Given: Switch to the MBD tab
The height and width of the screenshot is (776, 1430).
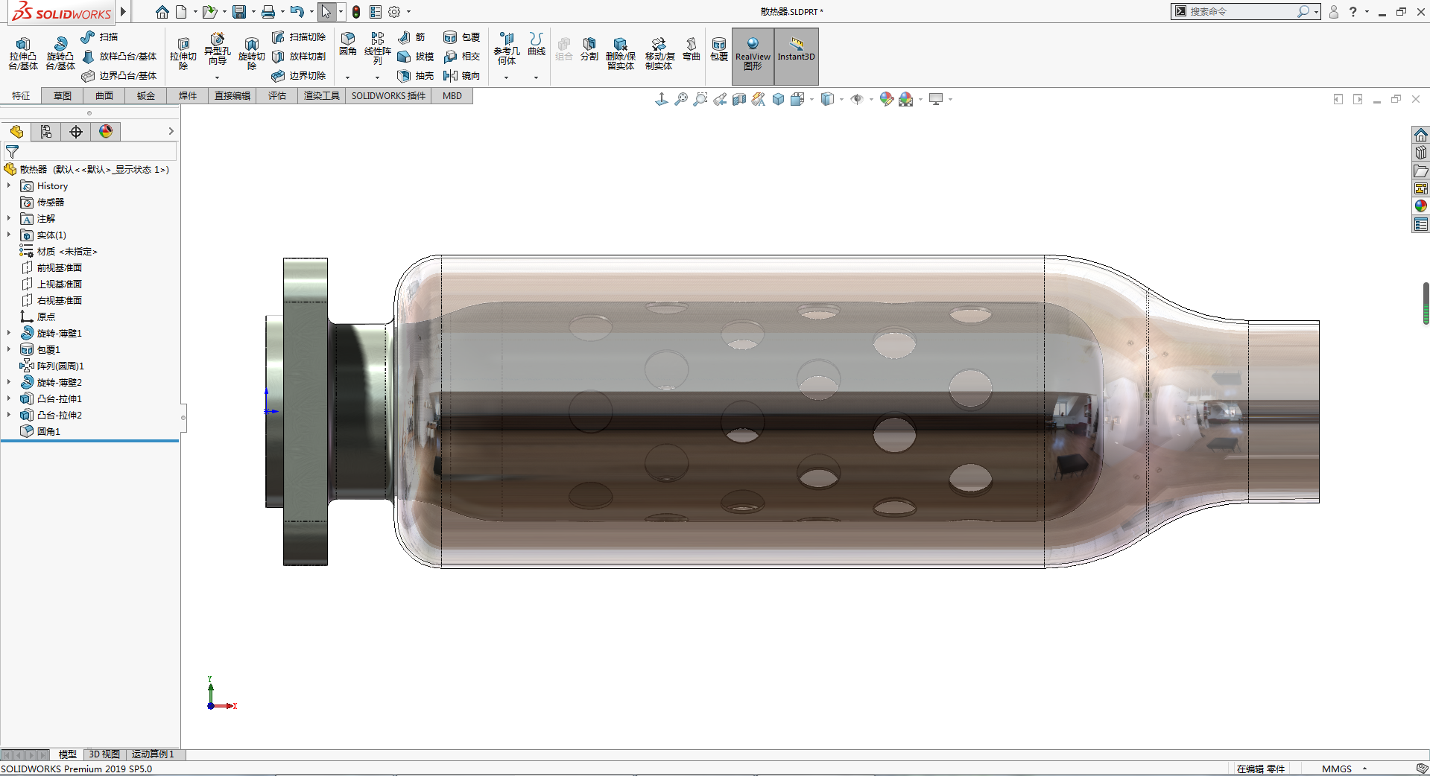Looking at the screenshot, I should (452, 96).
